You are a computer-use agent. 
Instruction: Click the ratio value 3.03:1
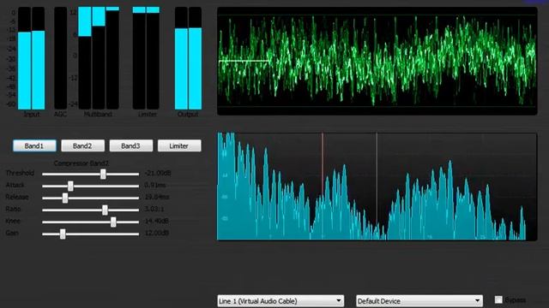[x=154, y=209]
